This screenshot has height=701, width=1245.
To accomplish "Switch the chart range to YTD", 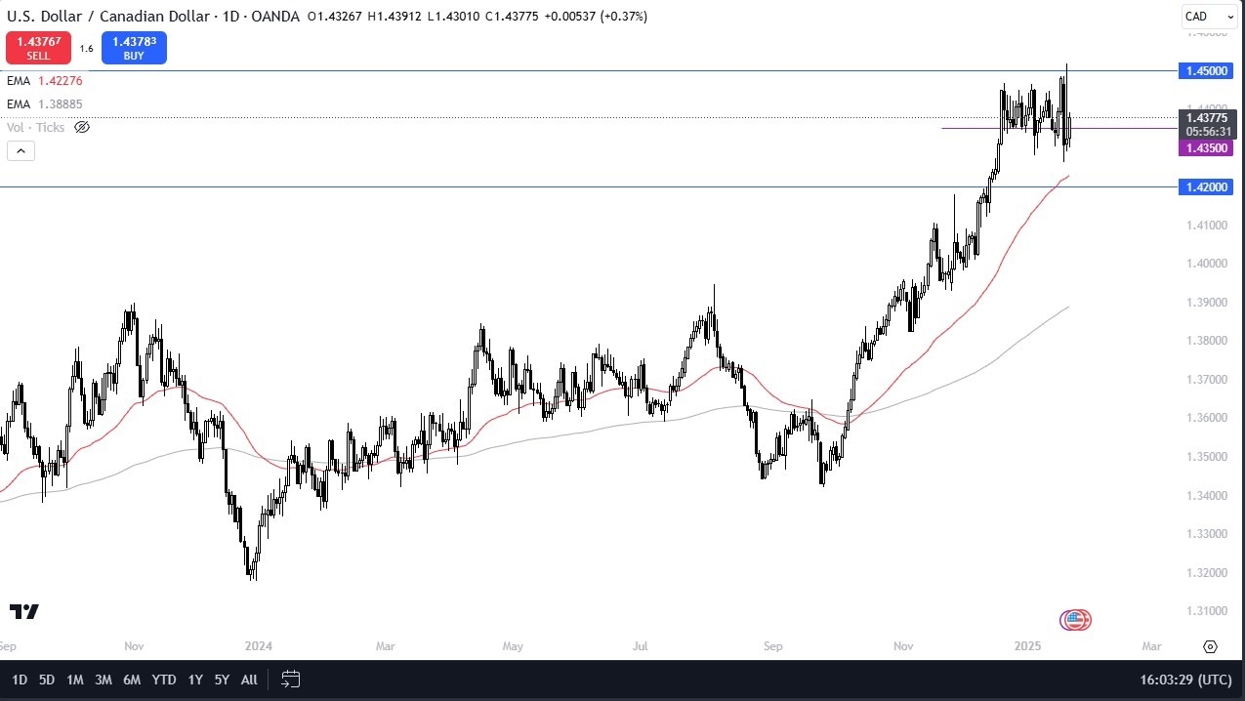I will [x=163, y=679].
